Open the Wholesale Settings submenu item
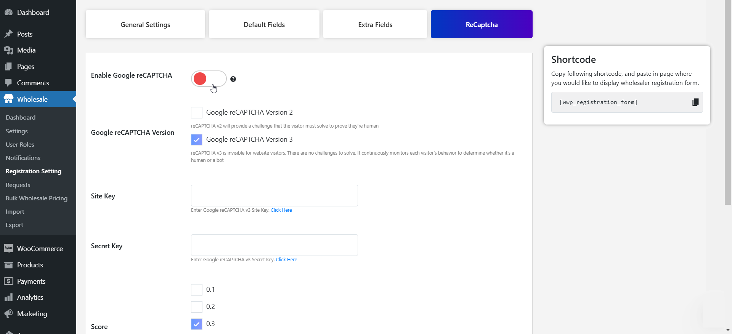Screen dimensions: 732x334 coord(17,131)
